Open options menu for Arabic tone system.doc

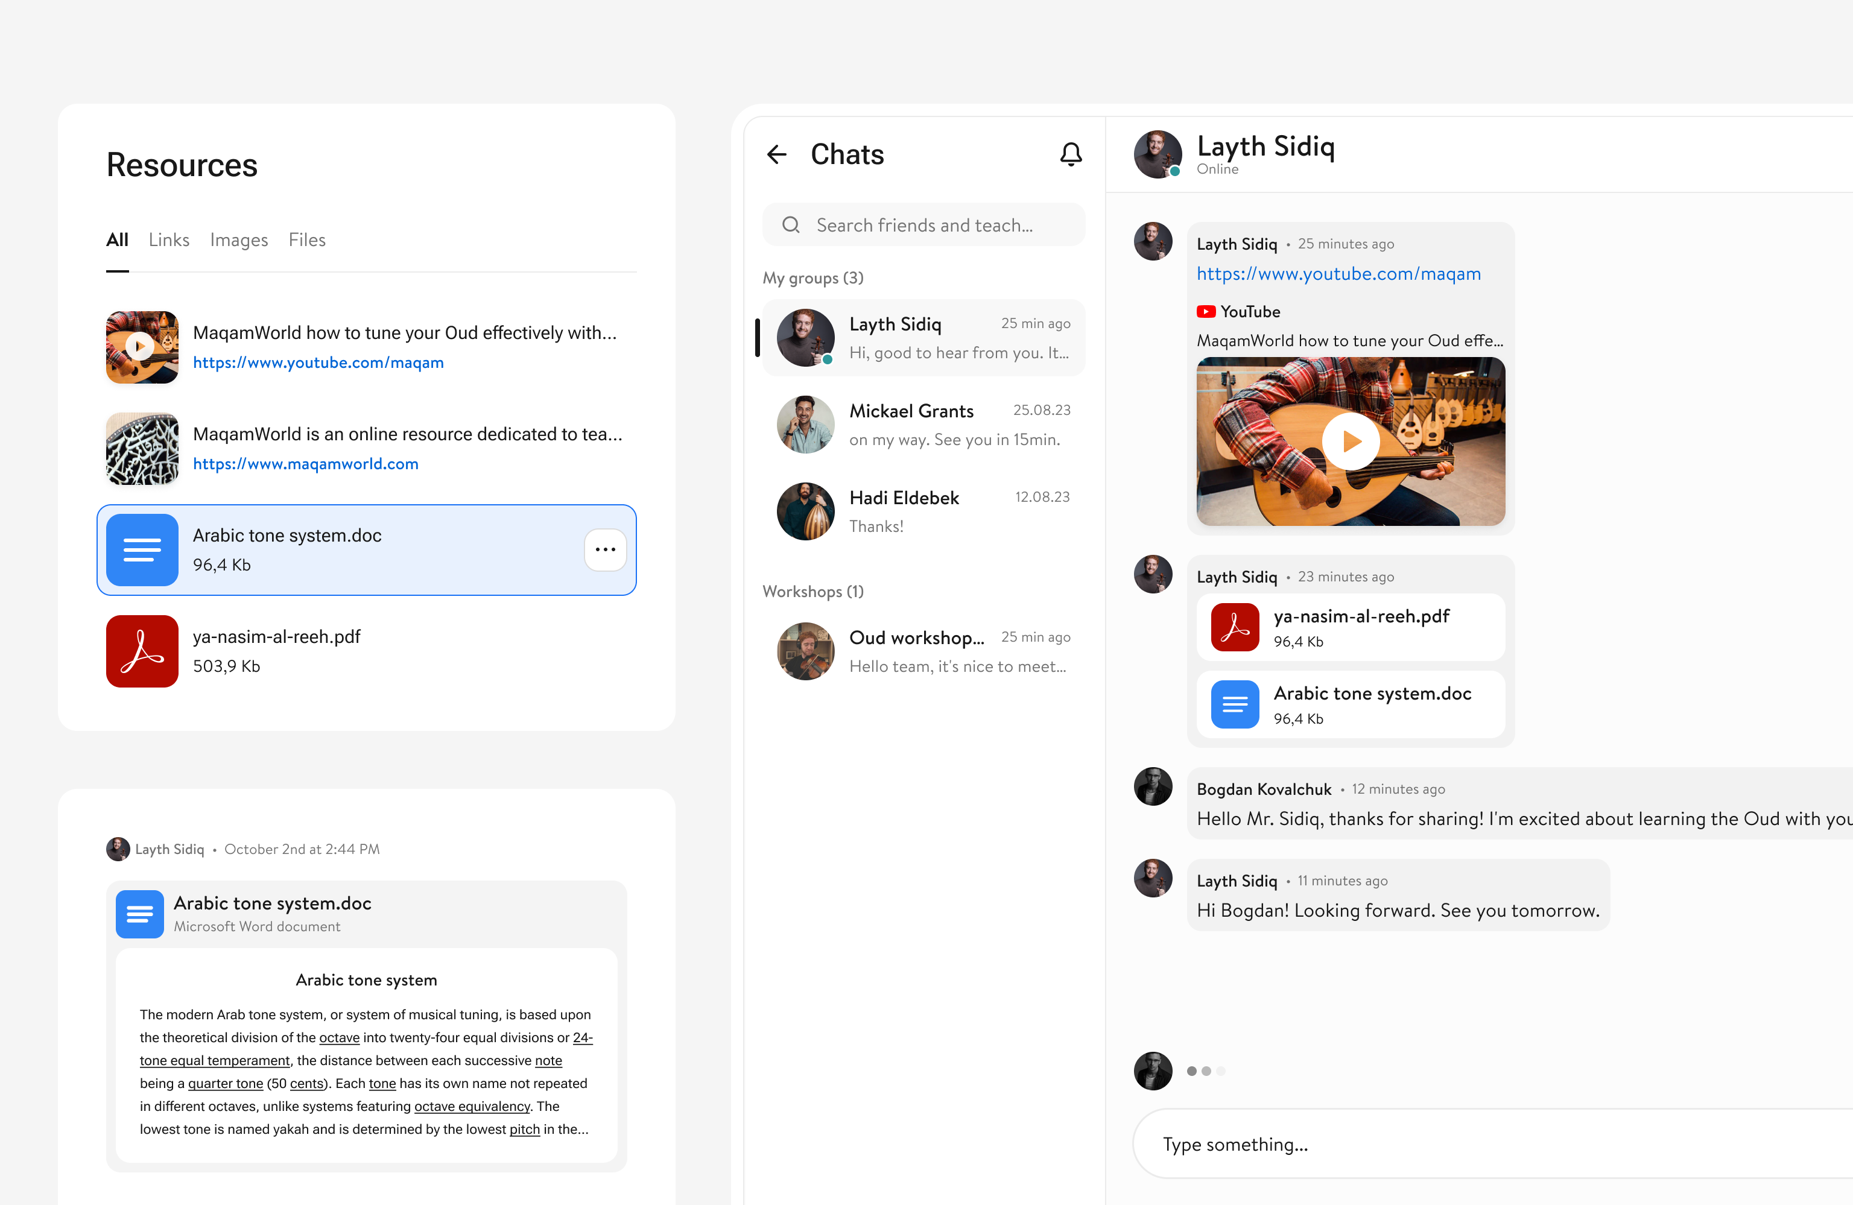605,549
